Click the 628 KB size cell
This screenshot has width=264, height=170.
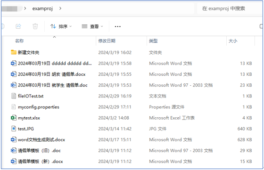(245, 140)
